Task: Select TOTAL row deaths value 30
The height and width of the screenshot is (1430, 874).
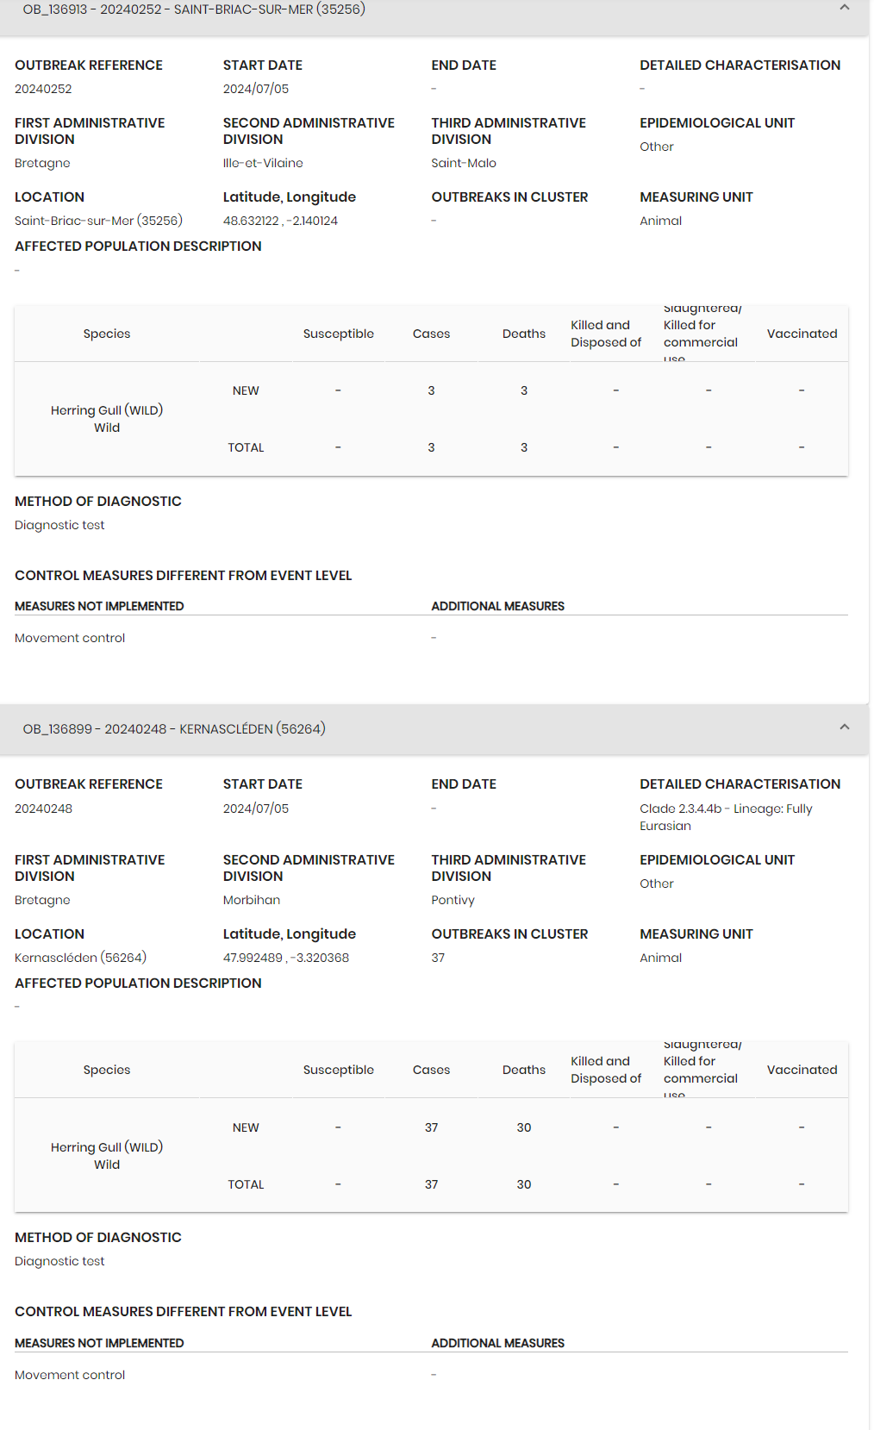Action: (523, 1185)
